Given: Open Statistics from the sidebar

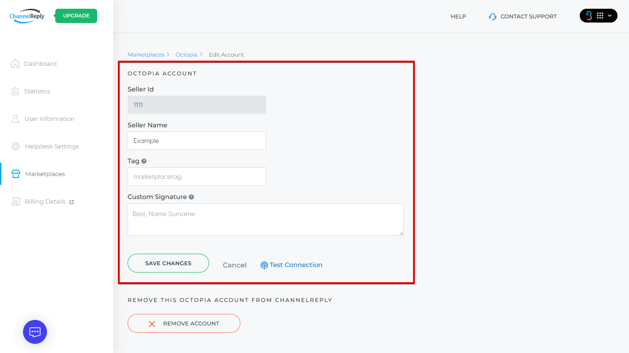Looking at the screenshot, I should (37, 91).
